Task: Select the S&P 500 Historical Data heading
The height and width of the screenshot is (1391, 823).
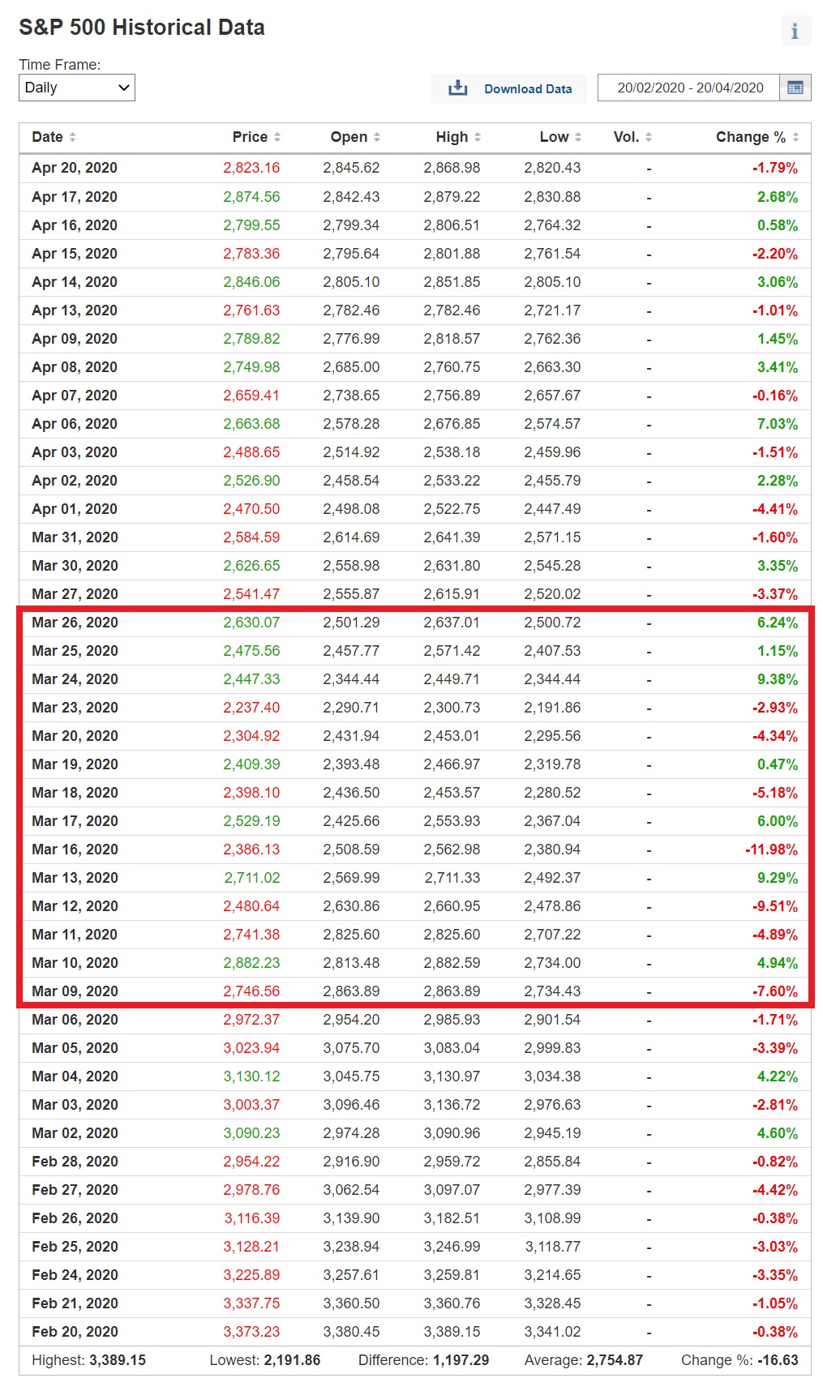Action: (142, 28)
